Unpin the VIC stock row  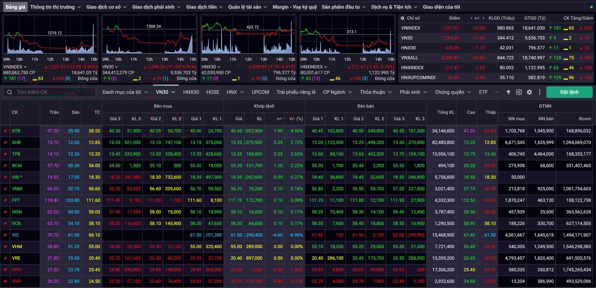[x=5, y=235]
